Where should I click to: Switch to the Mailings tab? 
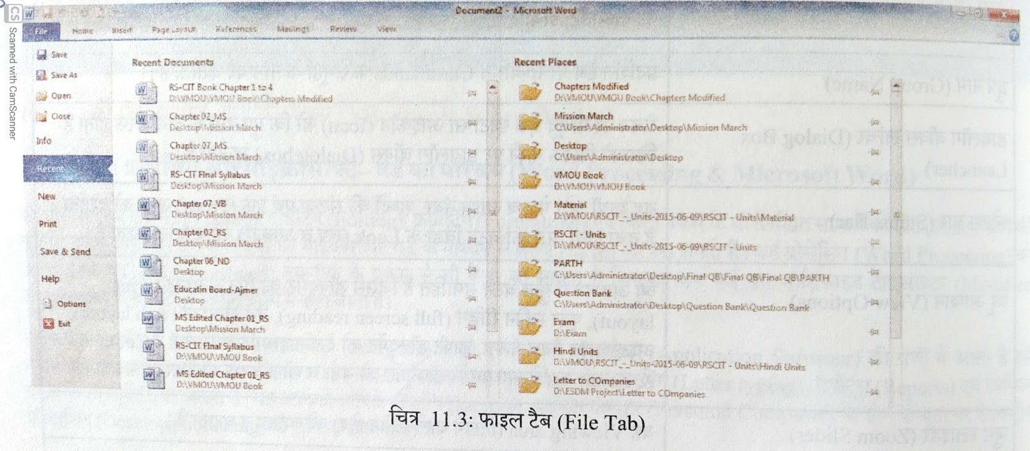(x=293, y=29)
